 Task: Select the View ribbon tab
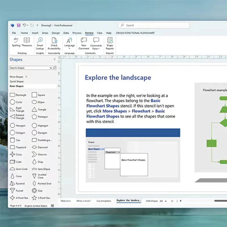pos(100,33)
